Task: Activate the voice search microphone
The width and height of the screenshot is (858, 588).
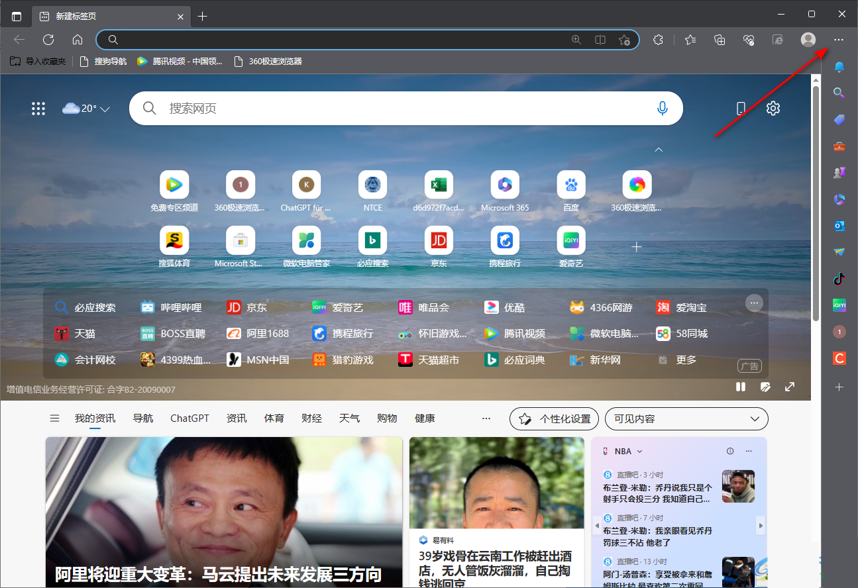Action: coord(663,108)
